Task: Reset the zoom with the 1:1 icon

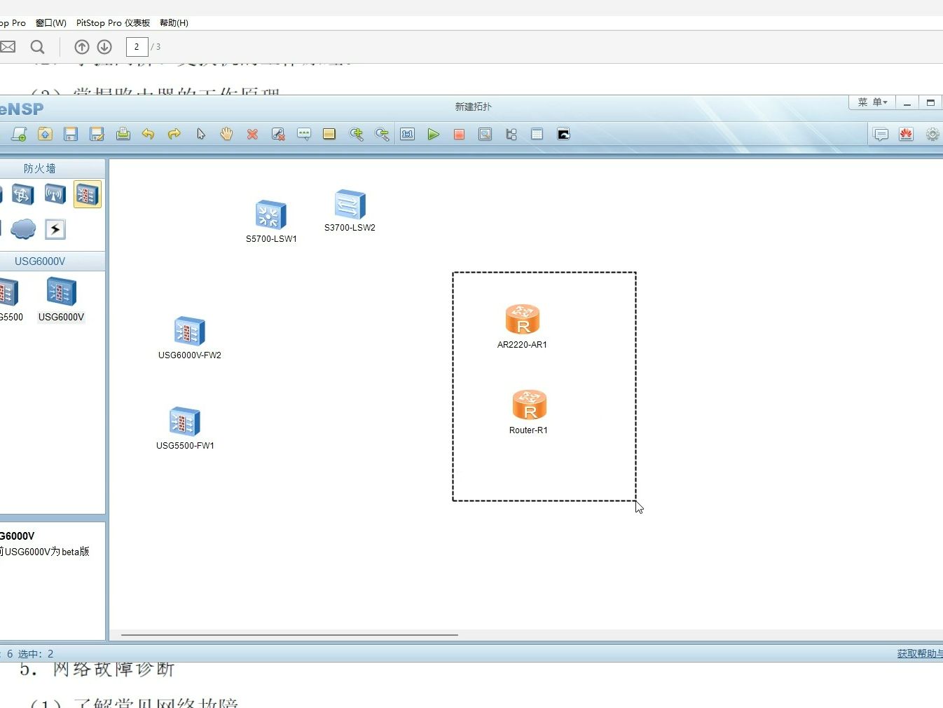Action: (408, 134)
